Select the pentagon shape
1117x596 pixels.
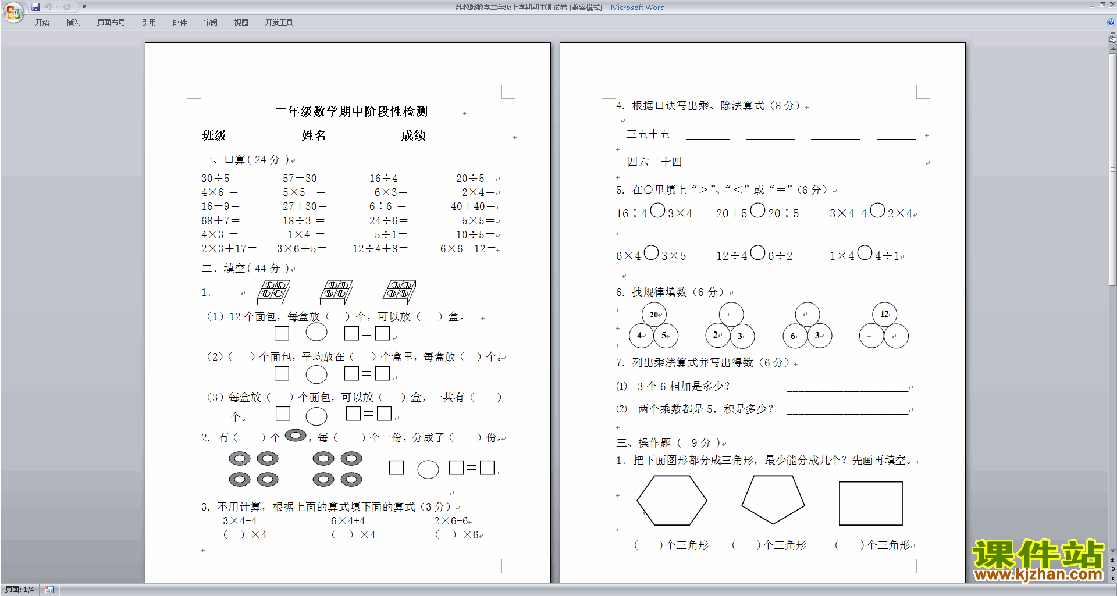pyautogui.click(x=773, y=499)
